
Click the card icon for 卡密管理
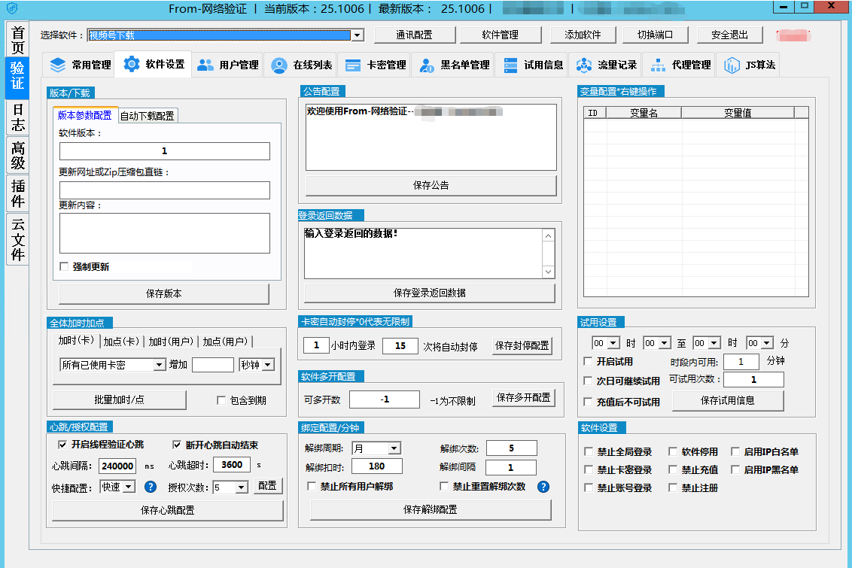pyautogui.click(x=352, y=65)
